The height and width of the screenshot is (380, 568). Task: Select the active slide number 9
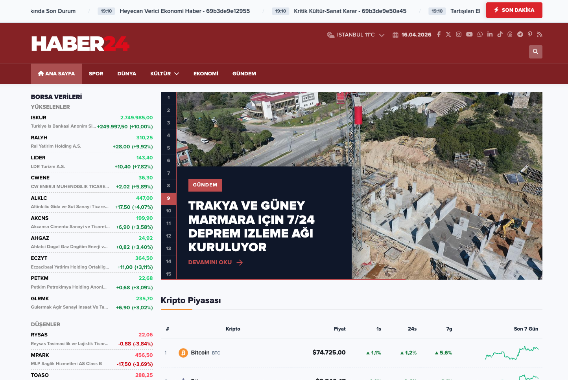(168, 198)
